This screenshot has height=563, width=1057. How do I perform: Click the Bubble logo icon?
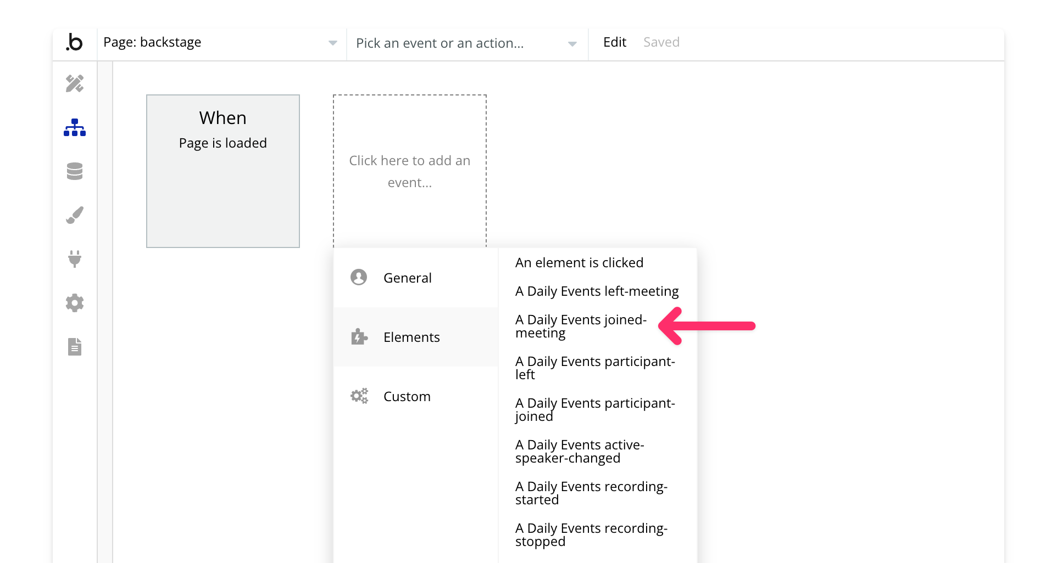click(75, 43)
